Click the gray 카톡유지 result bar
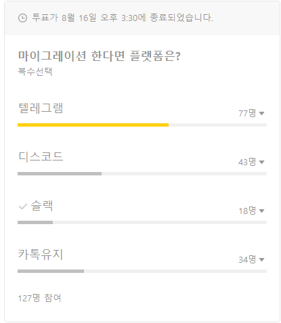Viewport: 281px width, 323px height. pos(51,271)
